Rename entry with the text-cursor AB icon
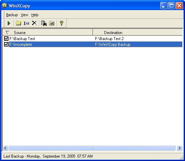The width and height of the screenshot is (185, 161). [26, 23]
